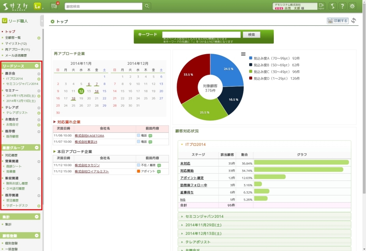The width and height of the screenshot is (366, 251).
Task: Click the refresh arrows icon near print
Action: (354, 21)
